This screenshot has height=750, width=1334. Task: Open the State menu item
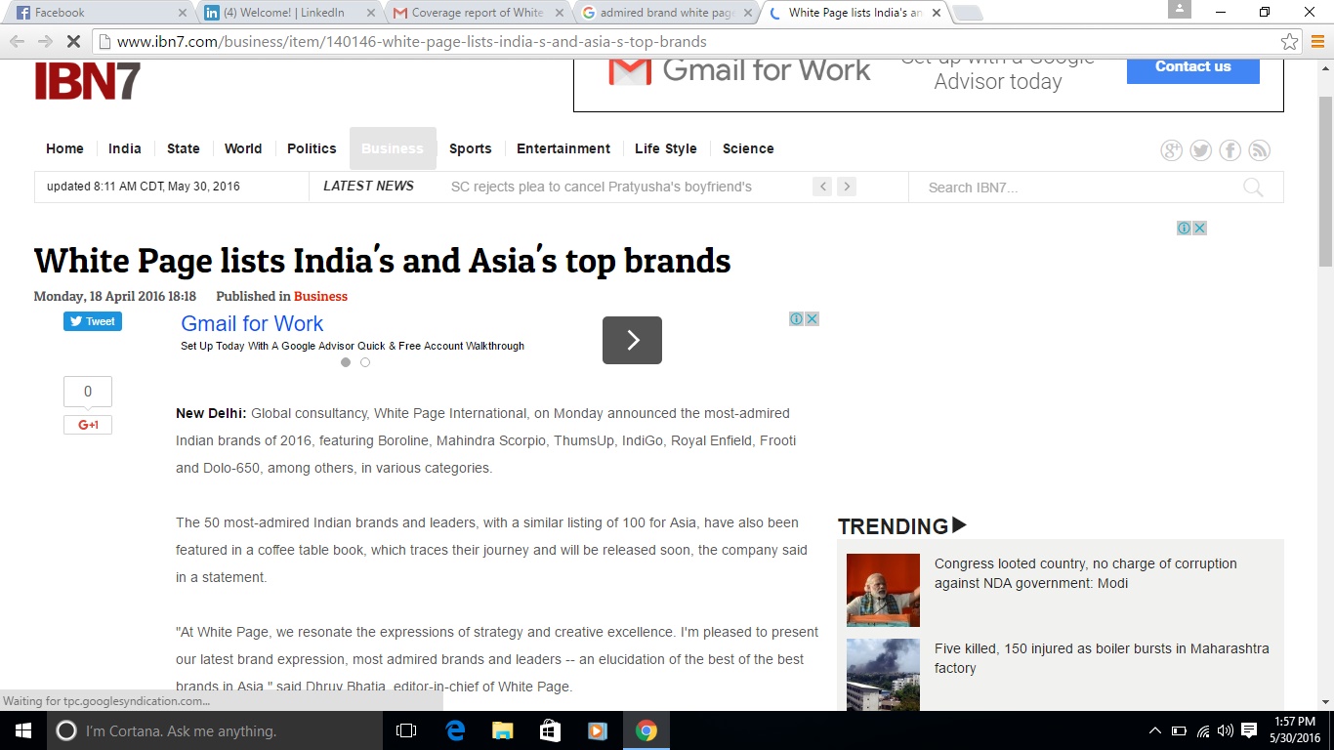click(x=184, y=148)
